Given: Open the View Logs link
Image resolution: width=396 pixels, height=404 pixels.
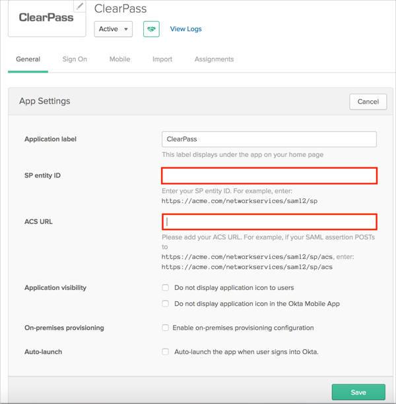Looking at the screenshot, I should [185, 29].
